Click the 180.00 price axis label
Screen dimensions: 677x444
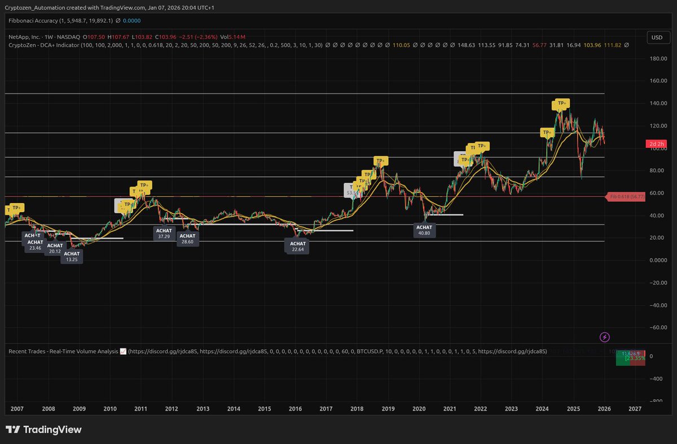659,58
